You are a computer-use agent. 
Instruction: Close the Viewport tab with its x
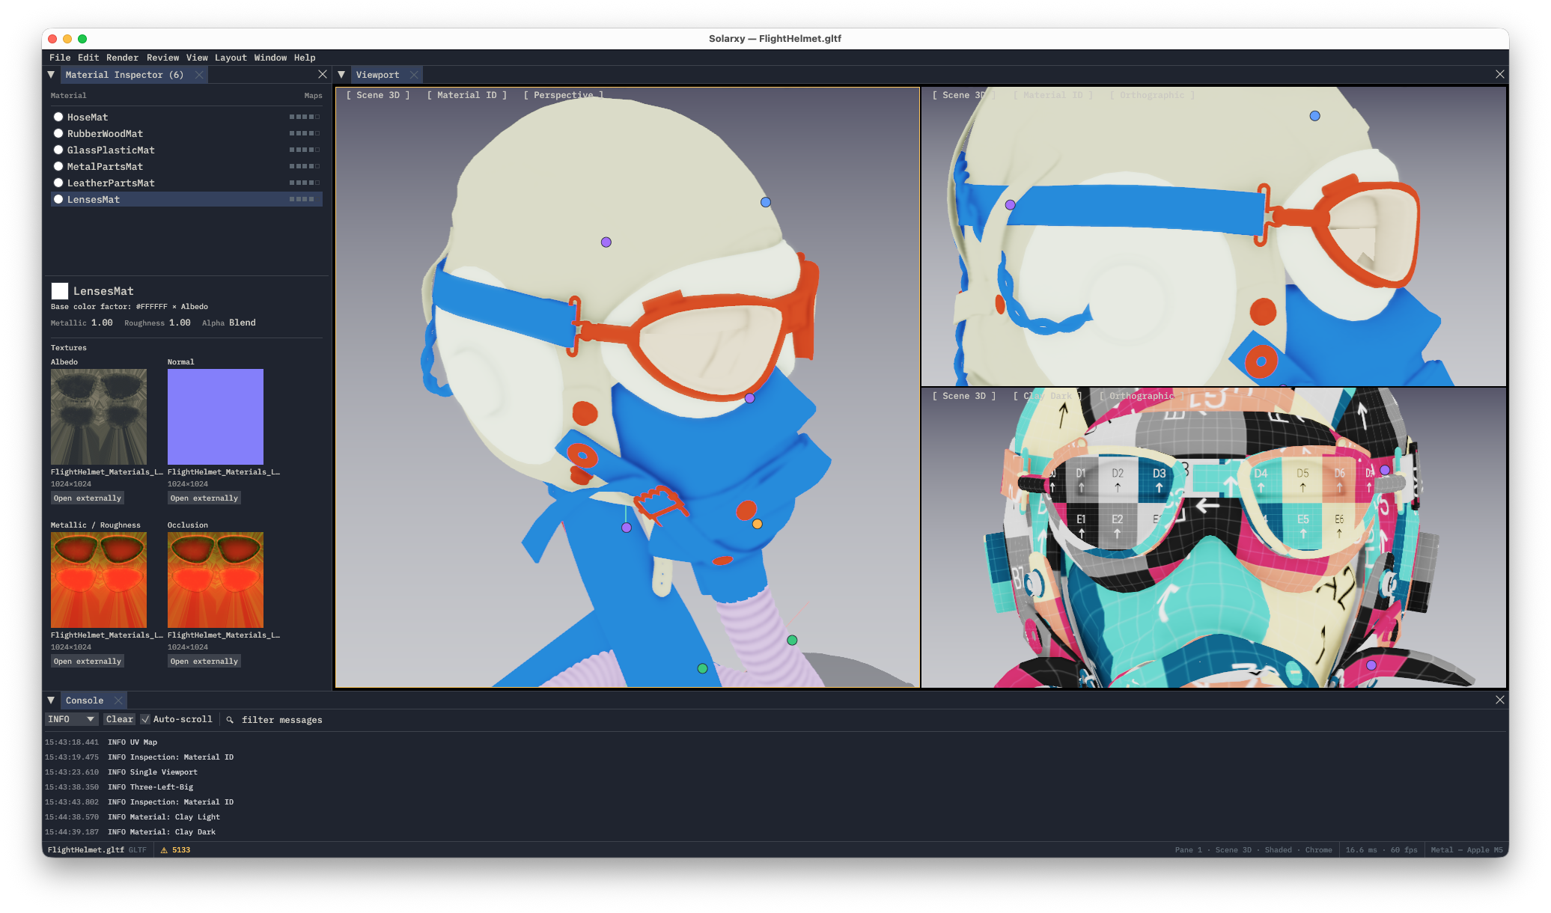[414, 75]
